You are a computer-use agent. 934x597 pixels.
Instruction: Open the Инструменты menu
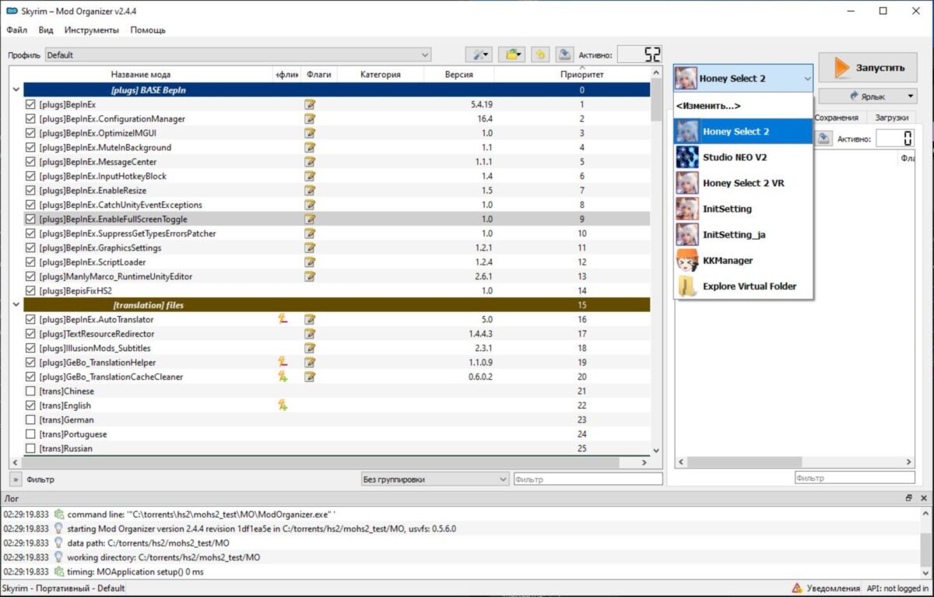tap(92, 30)
